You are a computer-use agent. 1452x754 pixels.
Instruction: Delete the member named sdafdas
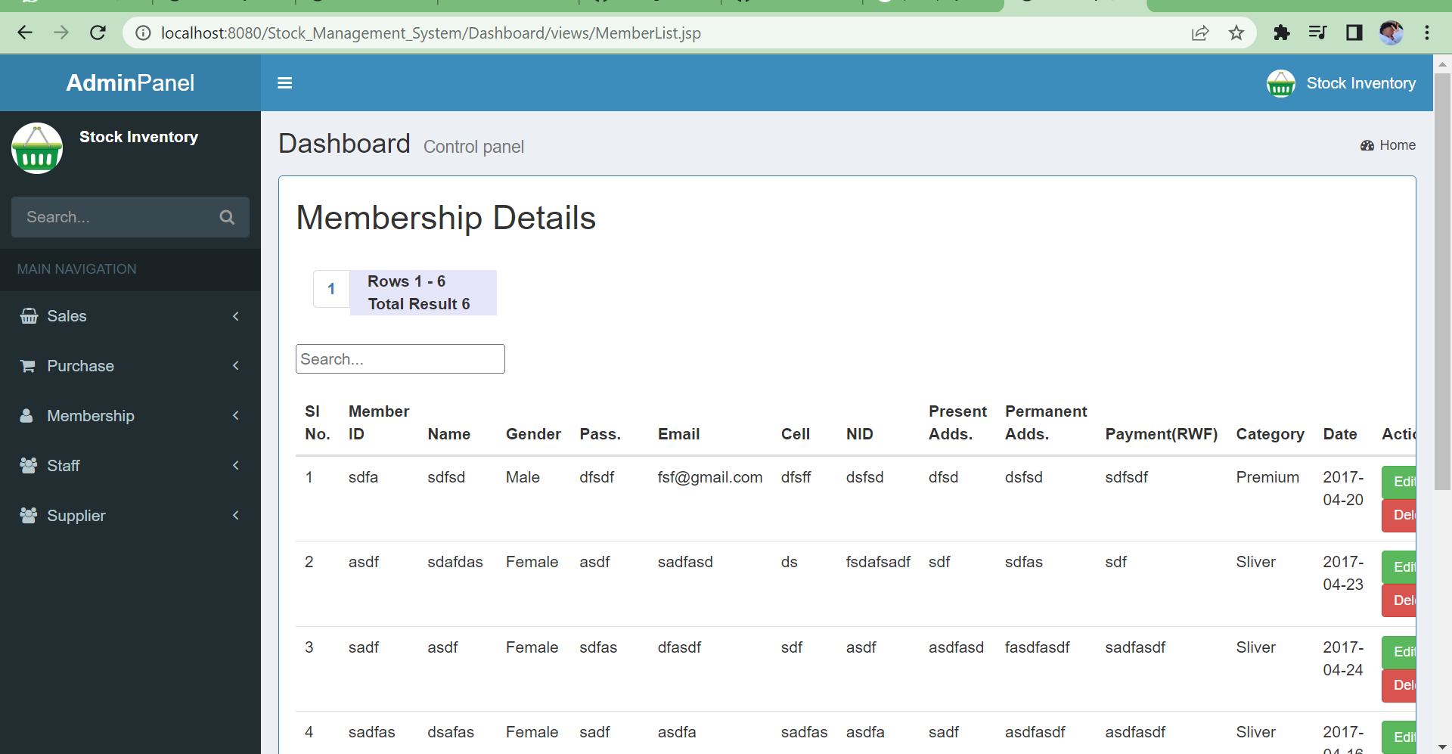[1403, 600]
